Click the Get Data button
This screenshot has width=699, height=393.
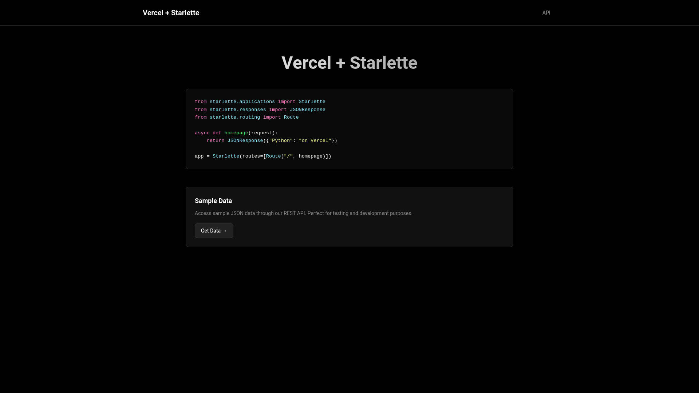point(214,231)
